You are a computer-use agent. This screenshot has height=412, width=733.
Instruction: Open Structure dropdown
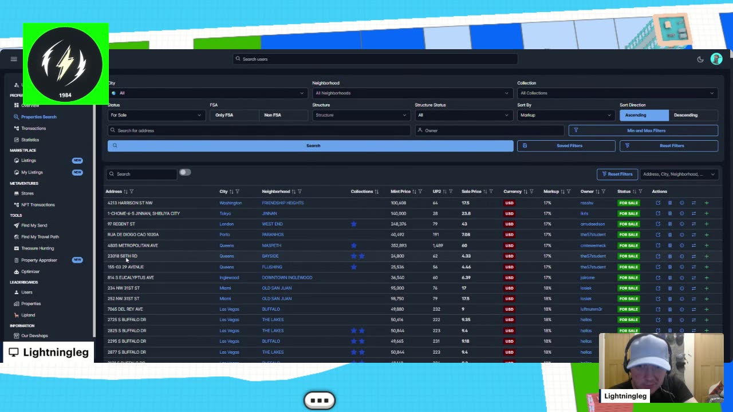[x=361, y=115]
